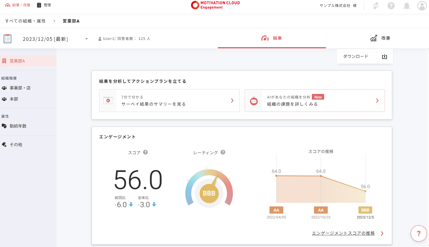Open the survey date dropdown arrow
Screen dimensions: 429x247
coord(87,39)
